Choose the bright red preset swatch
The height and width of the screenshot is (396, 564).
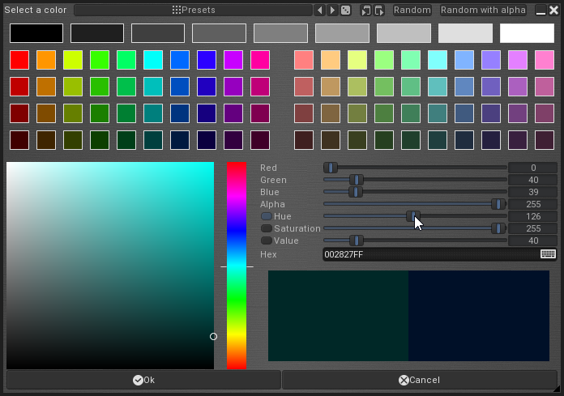[x=19, y=60]
